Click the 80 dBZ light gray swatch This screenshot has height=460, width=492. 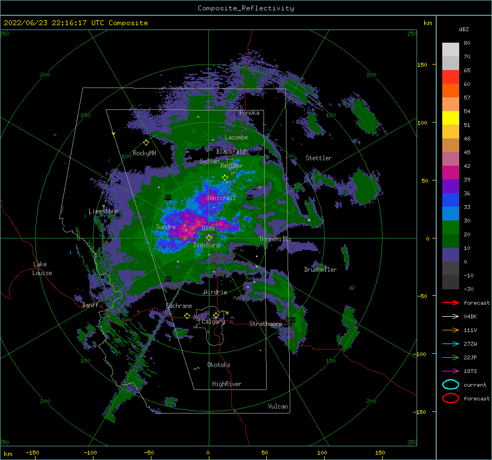click(x=450, y=49)
